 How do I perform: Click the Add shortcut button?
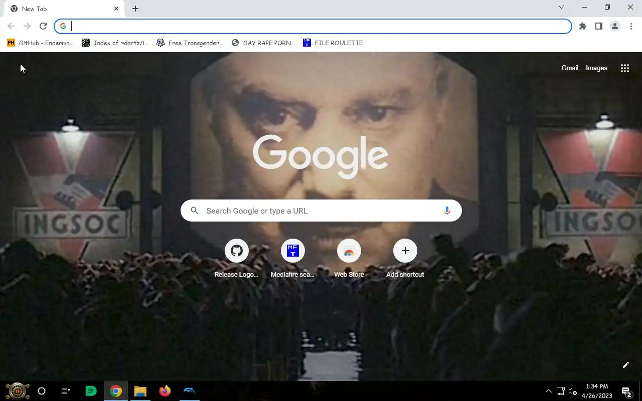pyautogui.click(x=405, y=259)
